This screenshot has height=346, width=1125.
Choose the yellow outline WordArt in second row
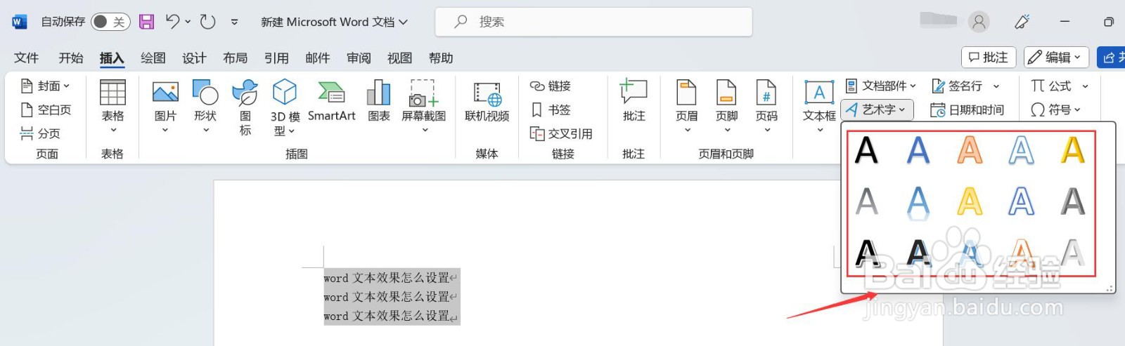(x=970, y=202)
